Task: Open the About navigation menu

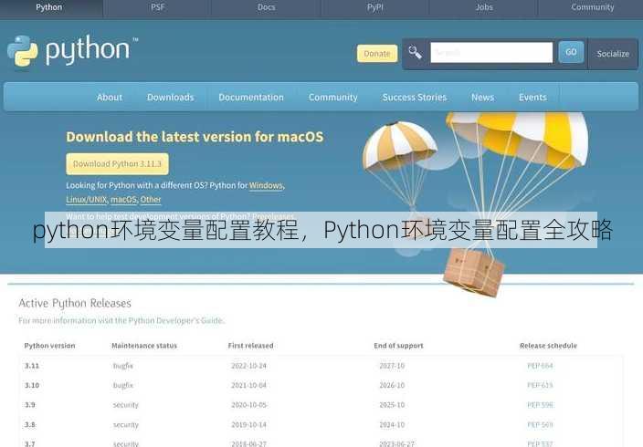Action: pos(110,98)
